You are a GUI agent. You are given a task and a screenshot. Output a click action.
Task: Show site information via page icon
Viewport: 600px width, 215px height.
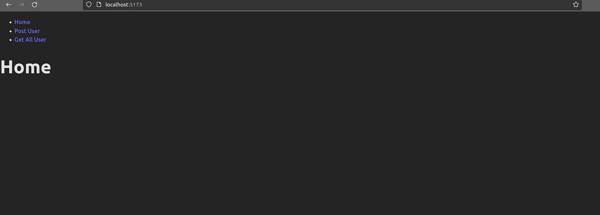click(99, 4)
